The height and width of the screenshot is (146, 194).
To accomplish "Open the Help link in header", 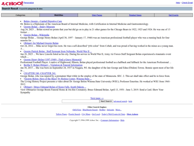I will coord(178,3).
